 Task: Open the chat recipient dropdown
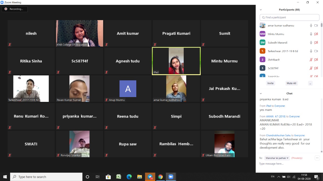point(277,158)
